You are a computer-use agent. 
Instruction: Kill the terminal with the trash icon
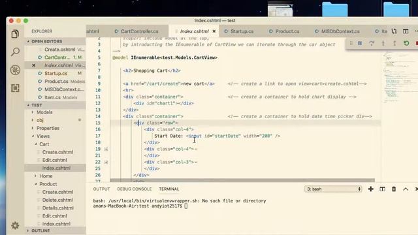(394, 189)
